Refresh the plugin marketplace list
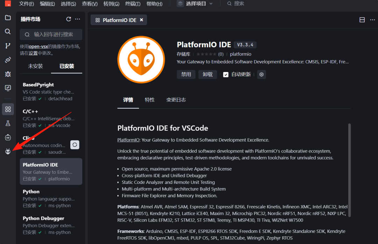 [69, 19]
